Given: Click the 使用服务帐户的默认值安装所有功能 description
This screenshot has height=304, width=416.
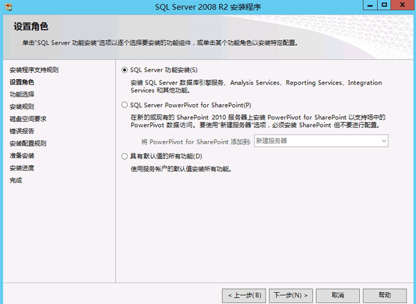Looking at the screenshot, I should point(181,169).
